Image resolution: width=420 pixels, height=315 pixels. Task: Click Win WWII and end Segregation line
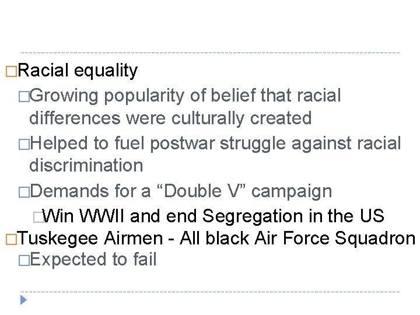[213, 216]
